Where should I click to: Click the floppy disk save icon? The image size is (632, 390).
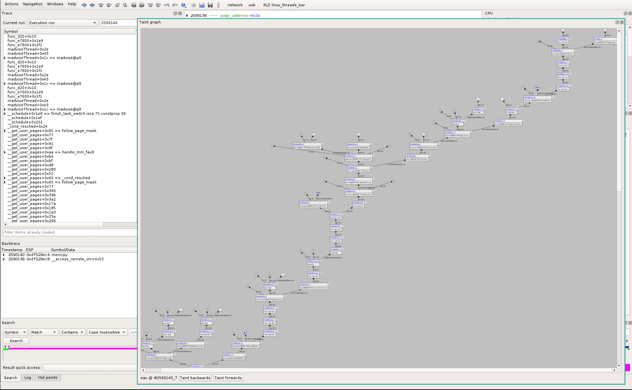pos(210,5)
